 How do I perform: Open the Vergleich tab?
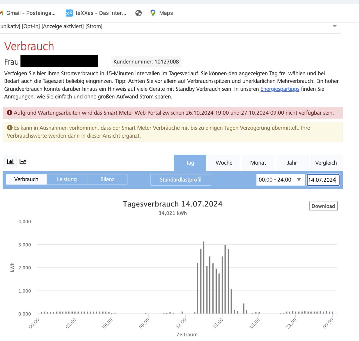pyautogui.click(x=326, y=163)
